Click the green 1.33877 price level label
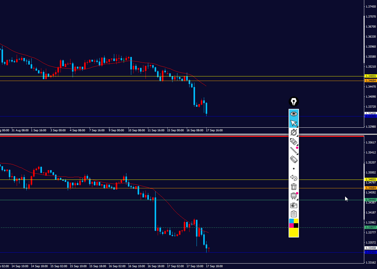 coord(371,227)
